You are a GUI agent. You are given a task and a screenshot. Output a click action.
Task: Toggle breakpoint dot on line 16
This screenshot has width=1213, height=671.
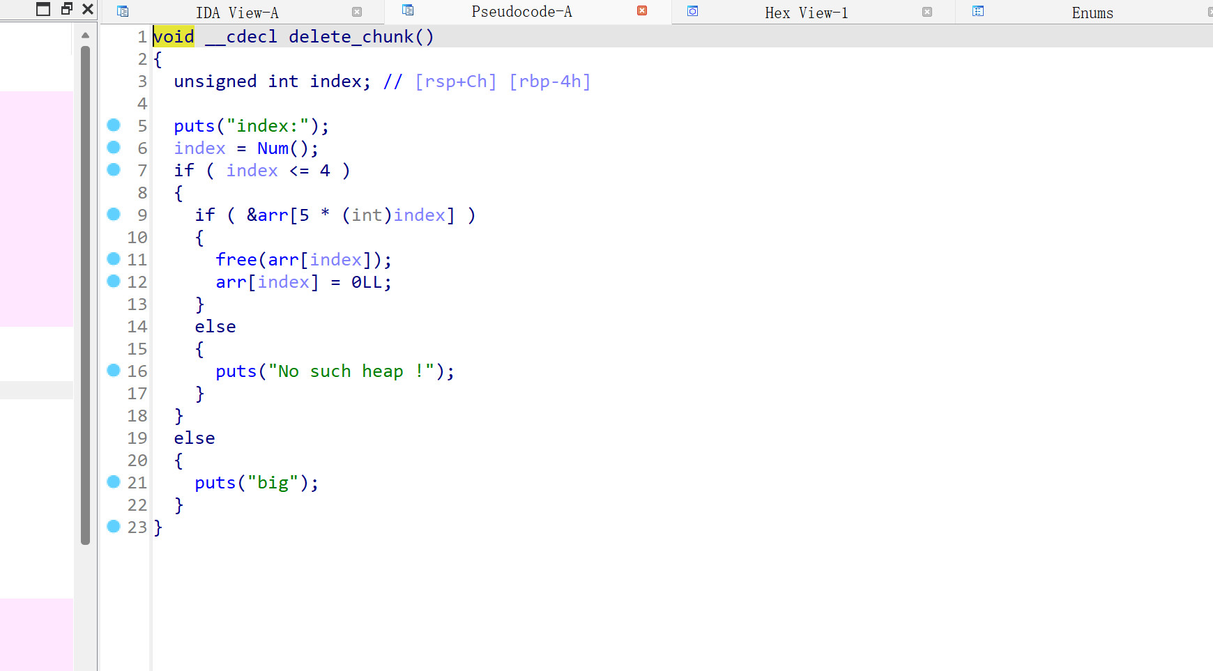point(114,370)
